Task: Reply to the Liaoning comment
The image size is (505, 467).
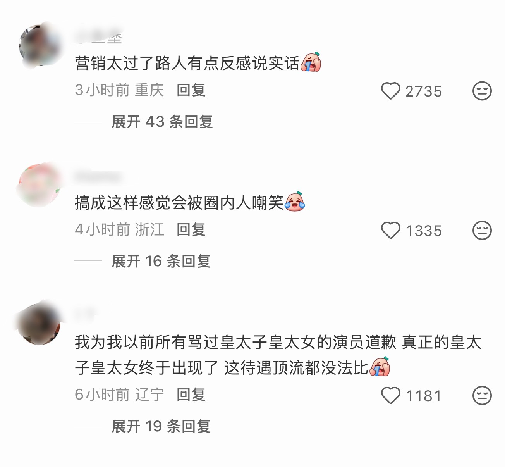Action: (x=191, y=395)
